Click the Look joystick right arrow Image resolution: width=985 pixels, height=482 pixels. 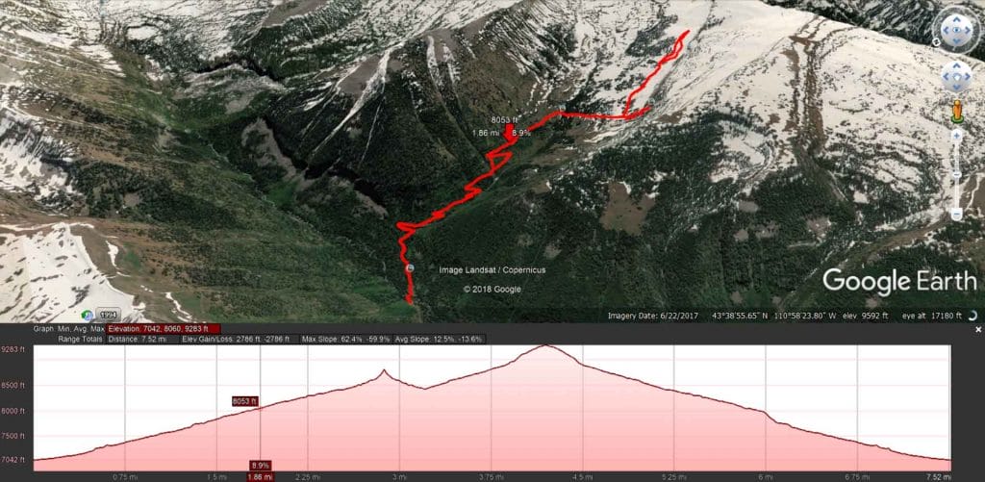968,30
